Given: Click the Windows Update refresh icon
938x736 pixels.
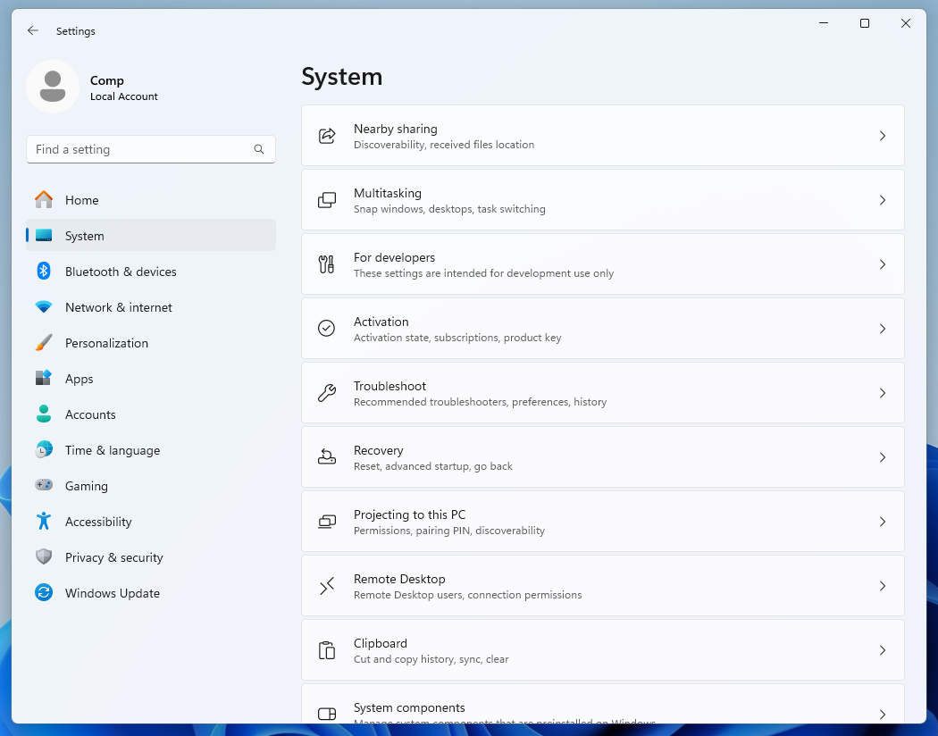Looking at the screenshot, I should click(44, 592).
